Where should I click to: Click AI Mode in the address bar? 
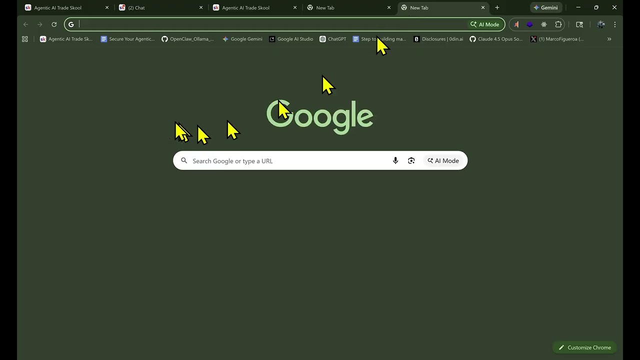(485, 24)
